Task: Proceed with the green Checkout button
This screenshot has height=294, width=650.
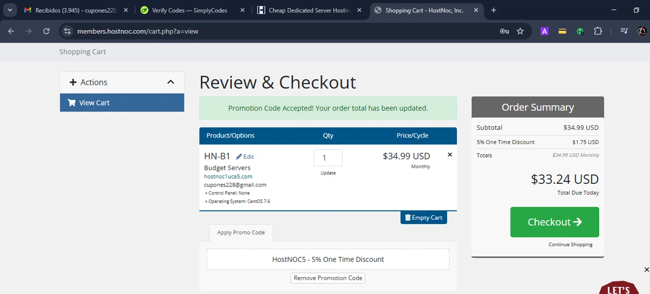Action: [555, 222]
